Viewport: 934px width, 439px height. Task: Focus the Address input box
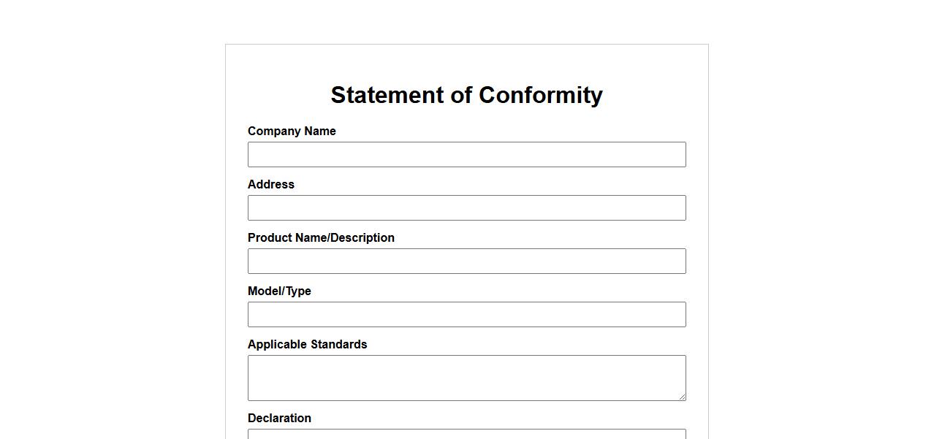tap(466, 208)
